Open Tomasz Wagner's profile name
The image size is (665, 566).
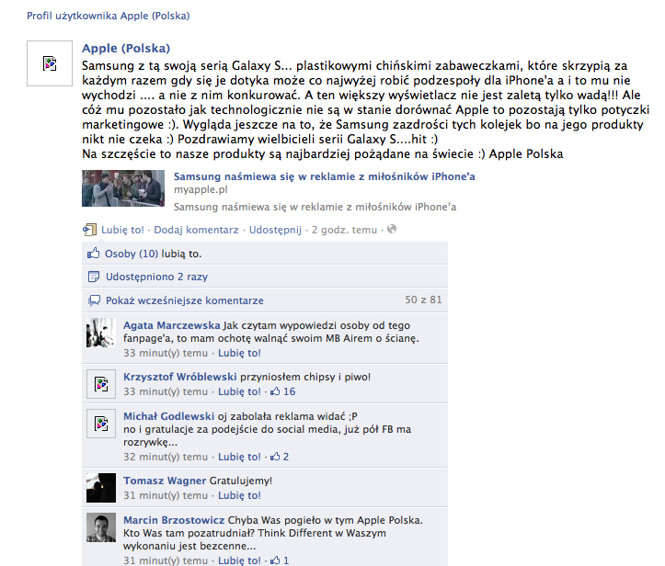click(165, 481)
